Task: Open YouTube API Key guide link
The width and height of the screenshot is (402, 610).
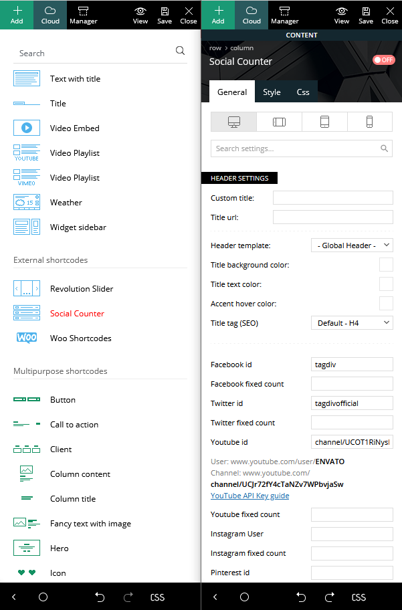Action: [x=250, y=496]
